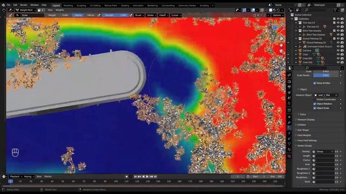The height and width of the screenshot is (194, 346).
Task: Click the Weight value field
Action: pyautogui.click(x=58, y=15)
